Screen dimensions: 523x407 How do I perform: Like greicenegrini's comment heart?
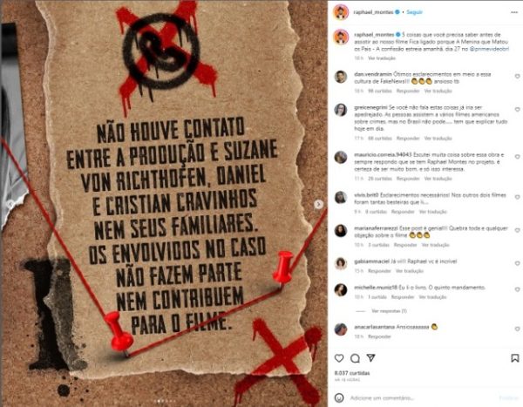(x=517, y=110)
